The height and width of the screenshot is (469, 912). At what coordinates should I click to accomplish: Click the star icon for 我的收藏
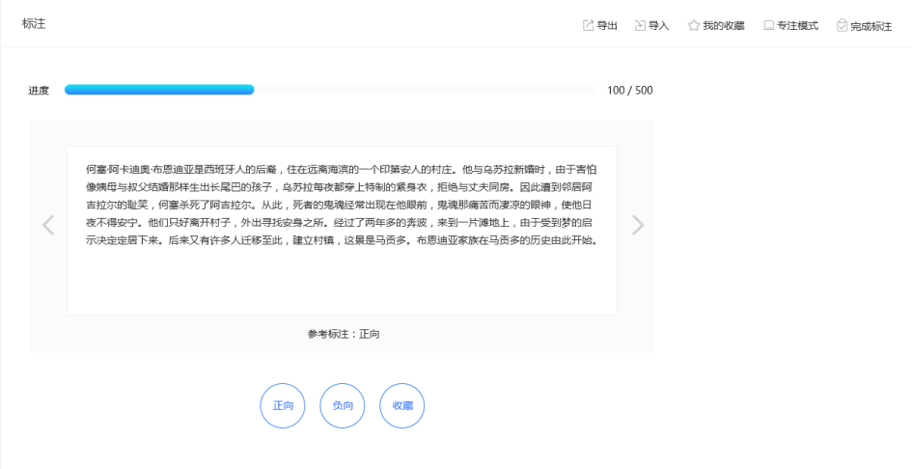[x=693, y=25]
